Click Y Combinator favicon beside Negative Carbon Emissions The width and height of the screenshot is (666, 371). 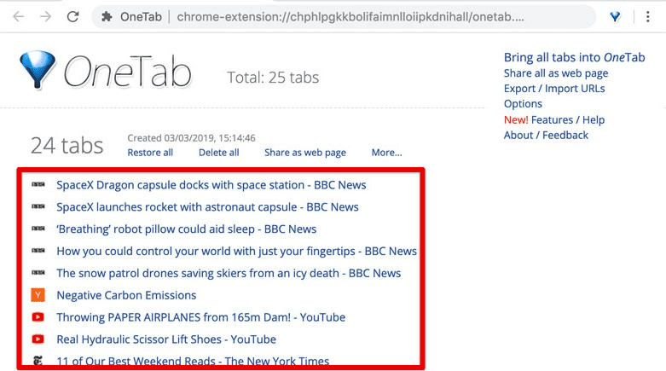pyautogui.click(x=38, y=295)
